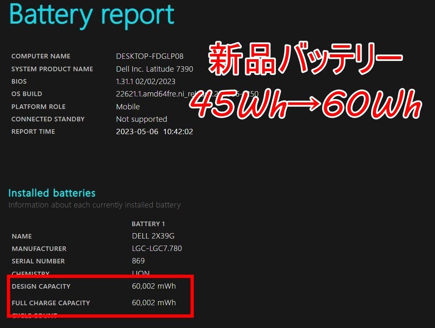435x328 pixels.
Task: Select the serial number 869
Action: [x=139, y=261]
